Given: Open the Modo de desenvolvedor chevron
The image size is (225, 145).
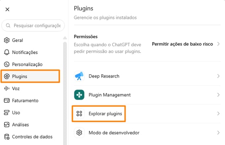Looking at the screenshot, I should [x=218, y=133].
